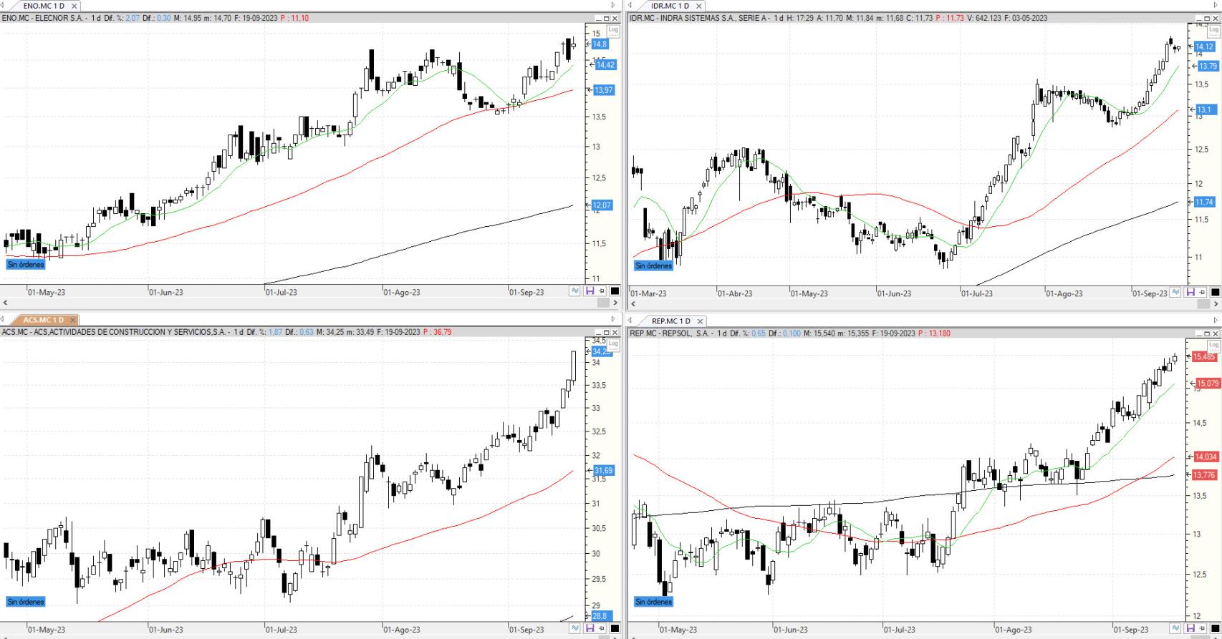Click left scrollbar arrow under IDR.MC chart
Image resolution: width=1222 pixels, height=639 pixels.
pyautogui.click(x=634, y=304)
